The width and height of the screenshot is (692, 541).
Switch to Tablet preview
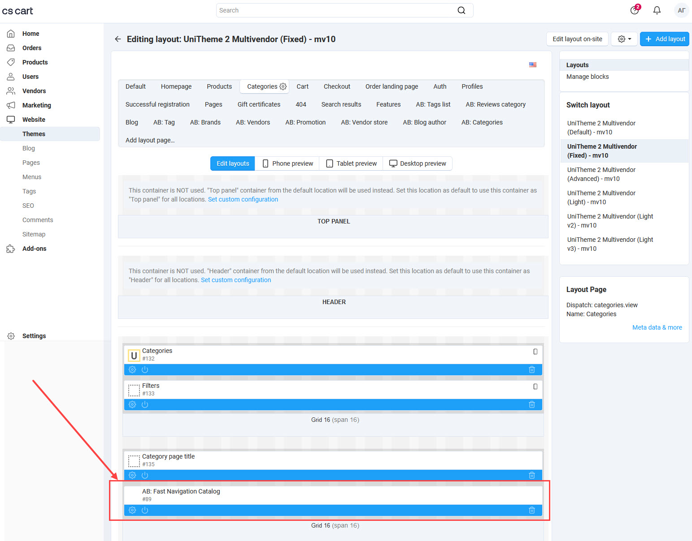[x=351, y=163]
